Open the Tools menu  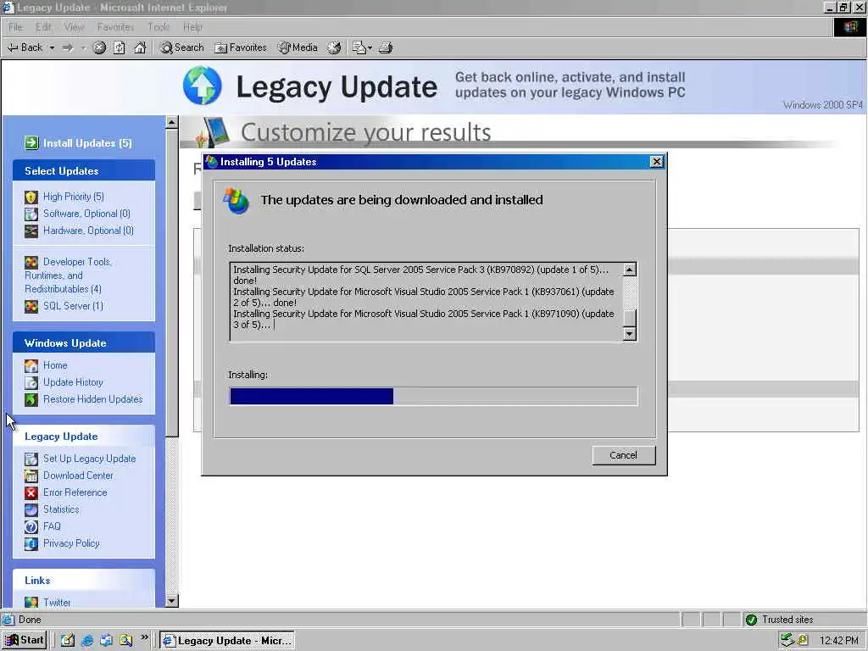159,27
